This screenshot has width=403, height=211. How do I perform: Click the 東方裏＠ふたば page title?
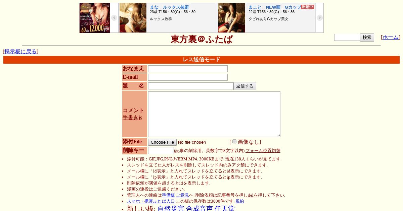201,39
